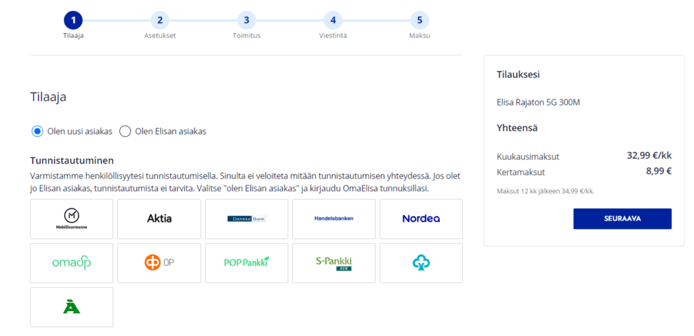Click the Elisa Rajaton 5G 300M product name
The height and width of the screenshot is (336, 694).
(538, 103)
